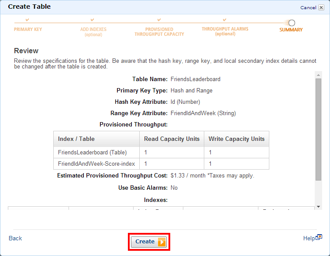Go back using the Back link
The width and height of the screenshot is (330, 256).
(15, 238)
